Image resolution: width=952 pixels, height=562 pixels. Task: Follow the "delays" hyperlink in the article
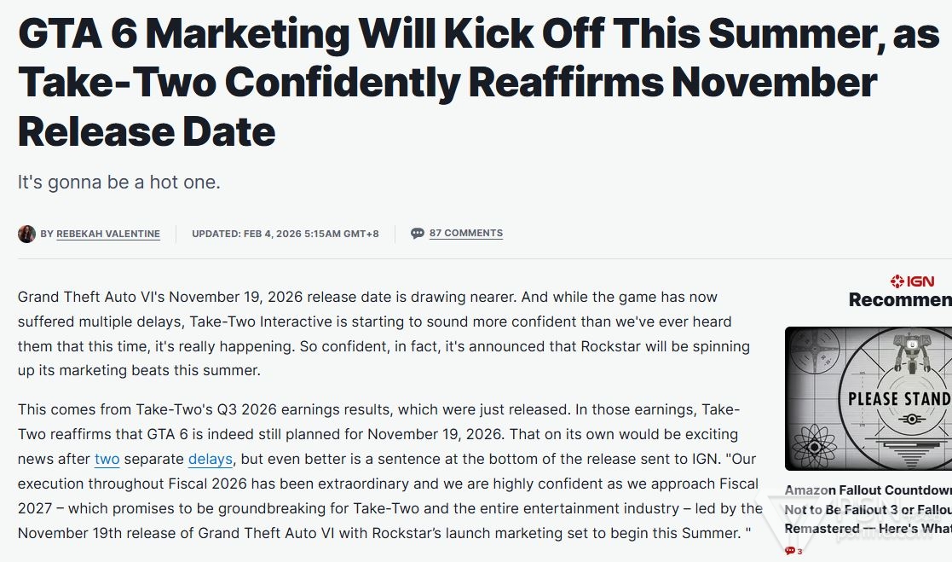(211, 459)
